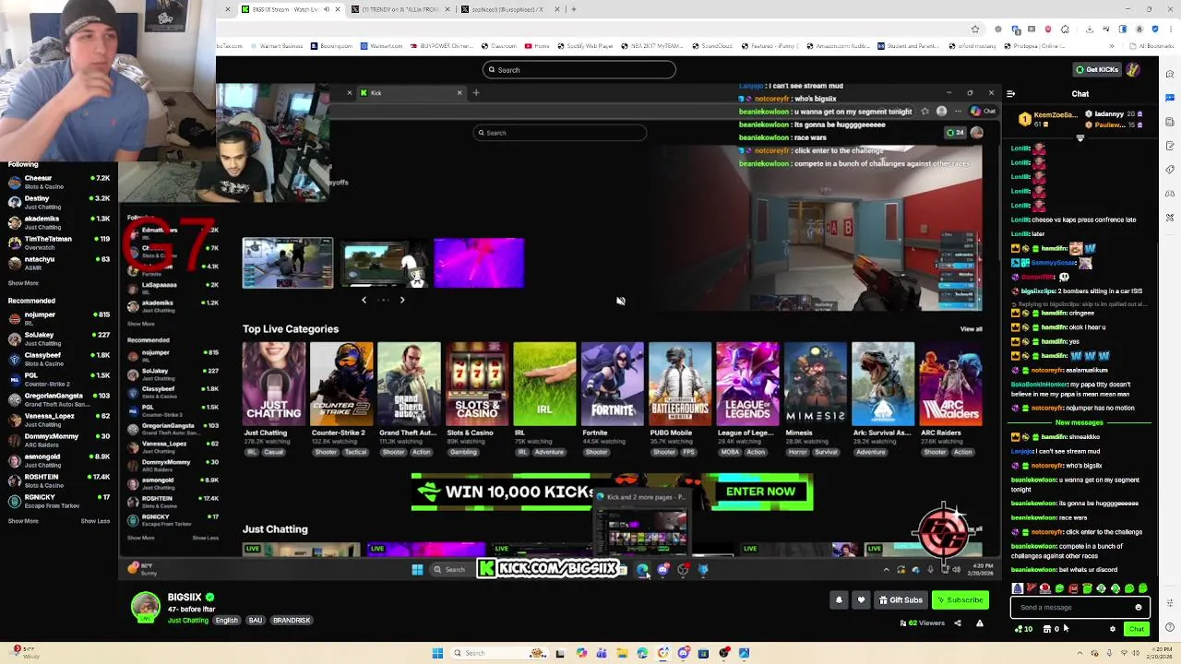
Task: Open asmongold in outer Recommended list
Action: pyautogui.click(x=58, y=460)
